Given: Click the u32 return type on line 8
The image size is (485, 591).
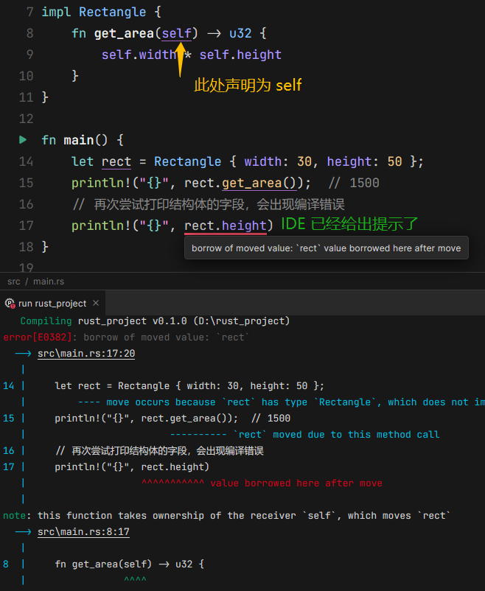Looking at the screenshot, I should (x=240, y=34).
